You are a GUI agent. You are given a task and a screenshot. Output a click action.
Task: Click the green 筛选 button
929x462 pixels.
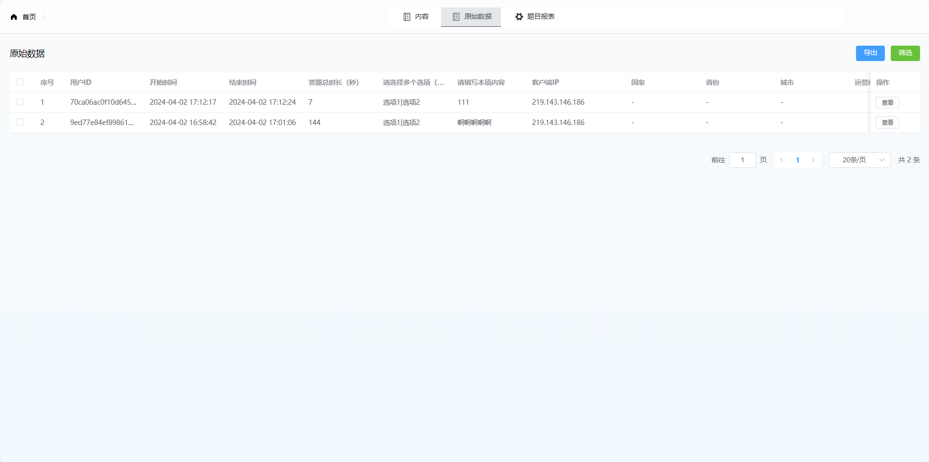pos(905,53)
